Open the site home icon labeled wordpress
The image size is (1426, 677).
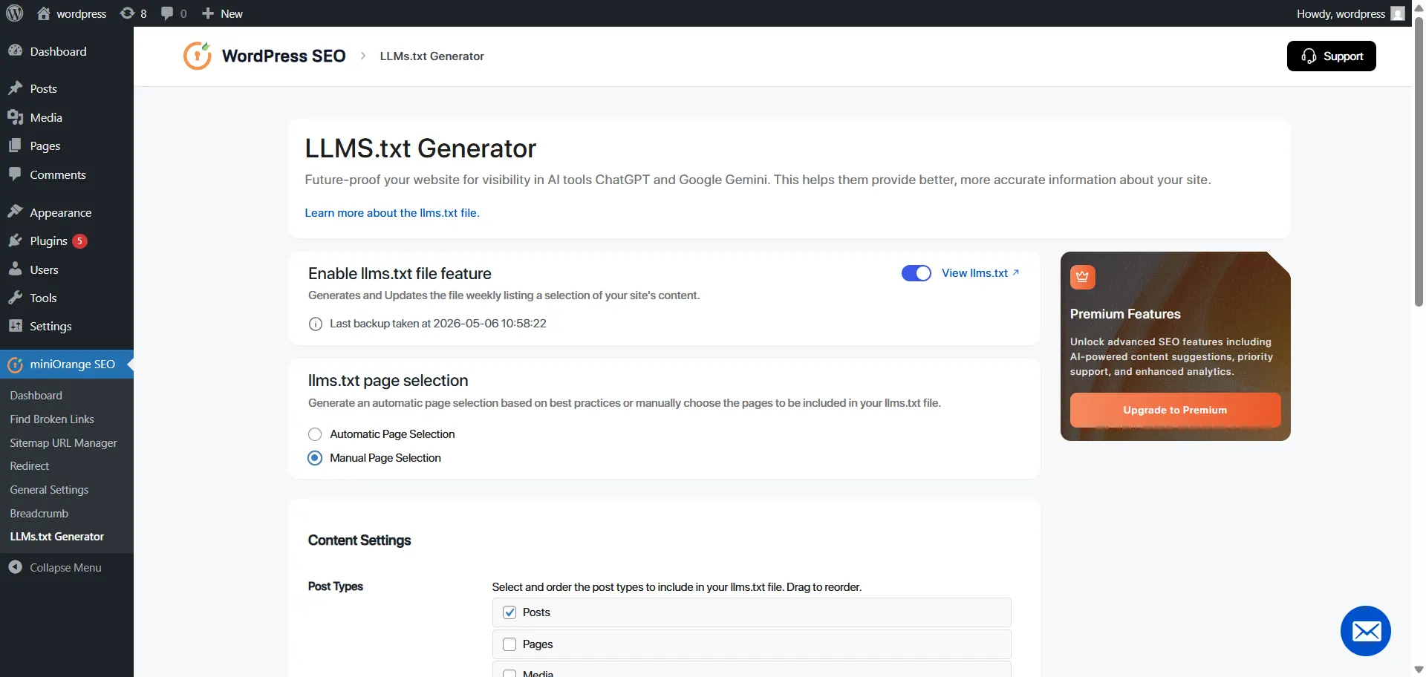click(x=44, y=13)
